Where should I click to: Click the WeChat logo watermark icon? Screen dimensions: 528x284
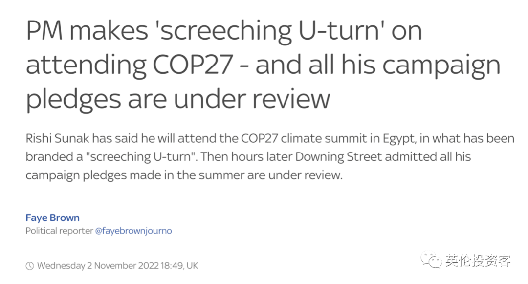pyautogui.click(x=431, y=260)
